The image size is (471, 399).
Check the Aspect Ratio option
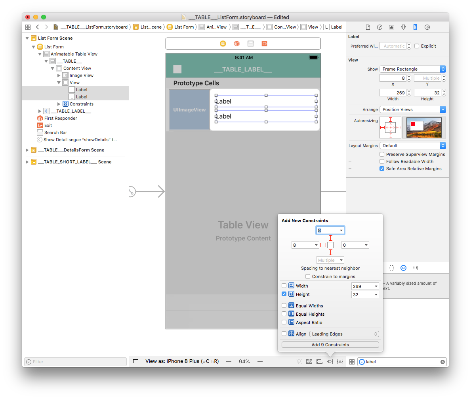click(284, 322)
